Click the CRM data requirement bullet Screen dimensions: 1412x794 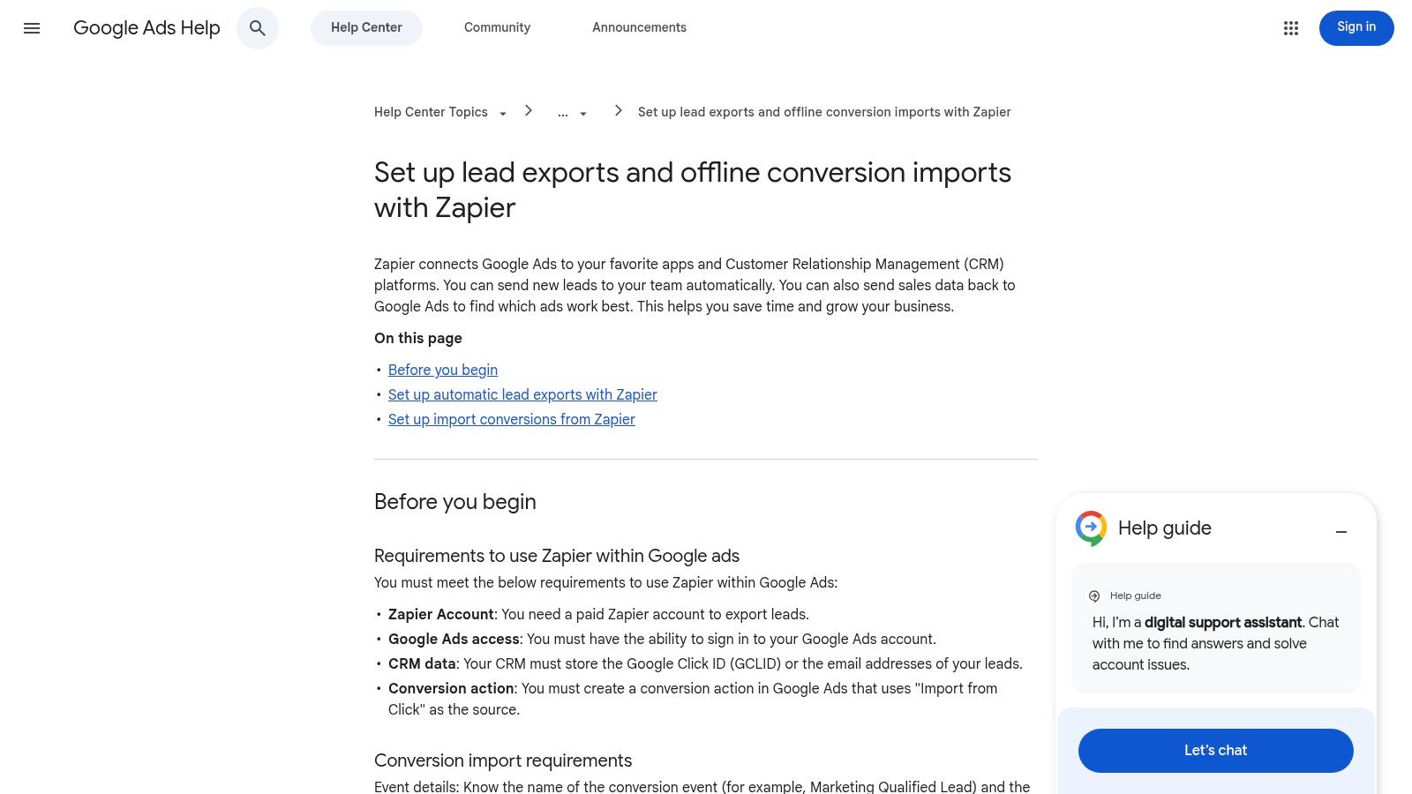(x=705, y=664)
